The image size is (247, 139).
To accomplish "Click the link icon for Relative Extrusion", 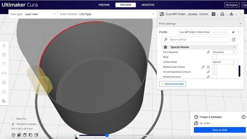I will click(x=208, y=77).
